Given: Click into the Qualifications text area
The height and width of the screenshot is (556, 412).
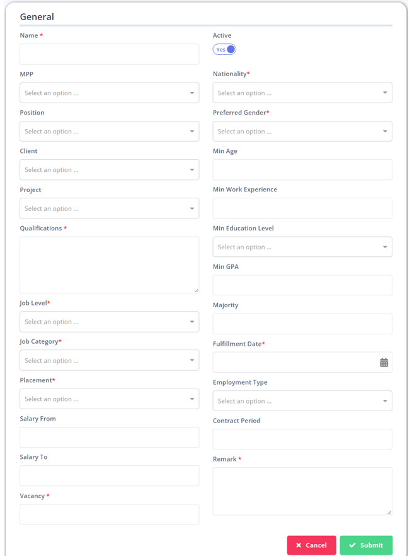Looking at the screenshot, I should coord(109,265).
